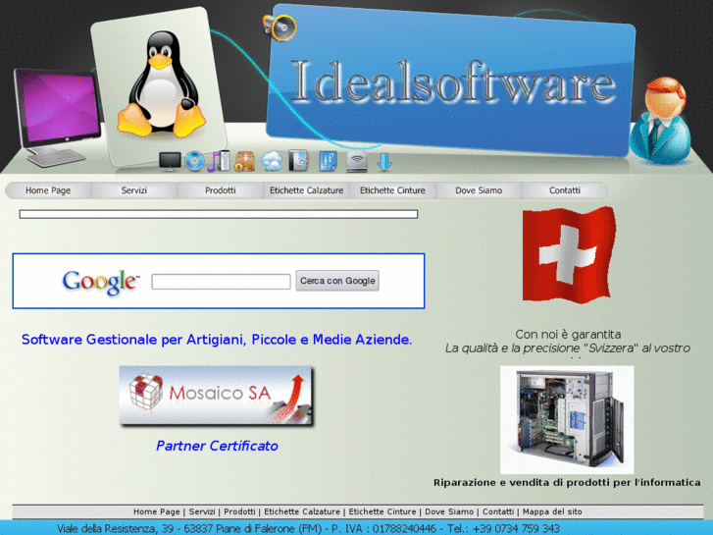This screenshot has height=535, width=713.
Task: Click the waving Swiss flag image
Action: pos(569,255)
